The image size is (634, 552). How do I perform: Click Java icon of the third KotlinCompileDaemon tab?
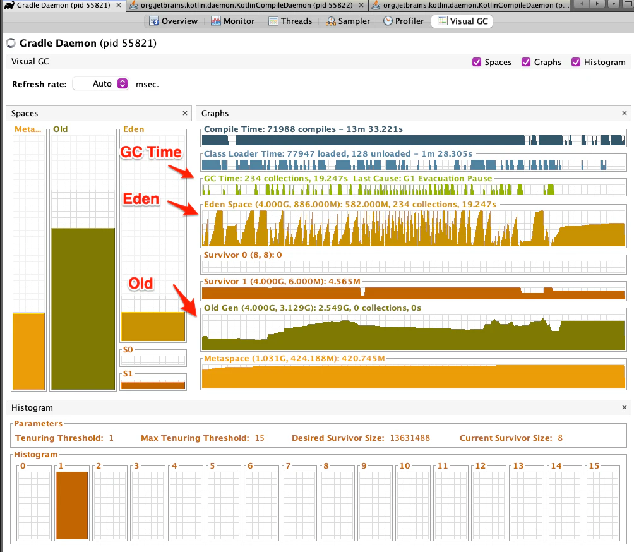coord(376,5)
